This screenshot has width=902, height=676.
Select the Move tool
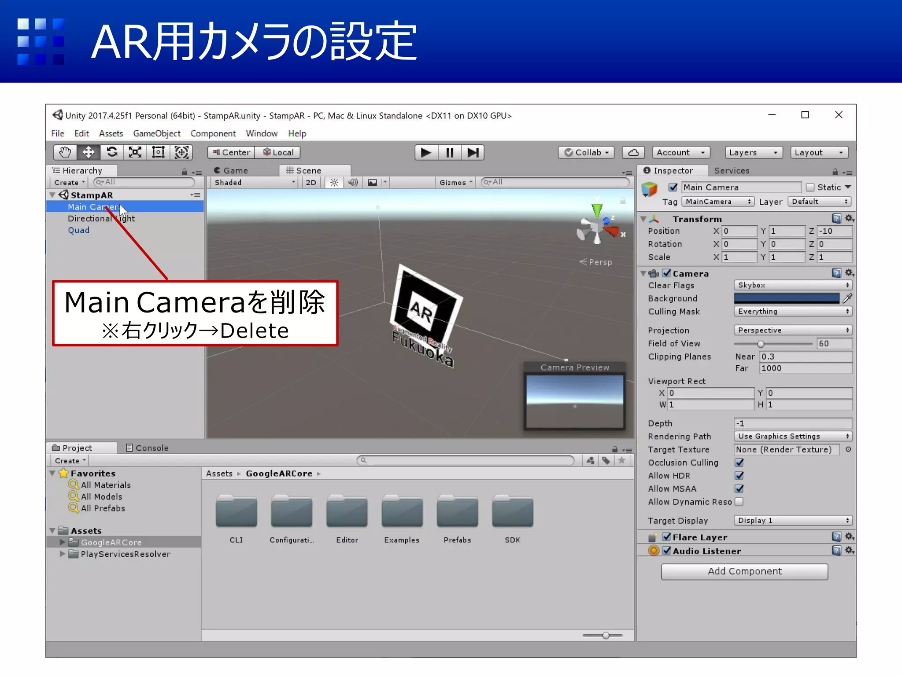click(89, 152)
